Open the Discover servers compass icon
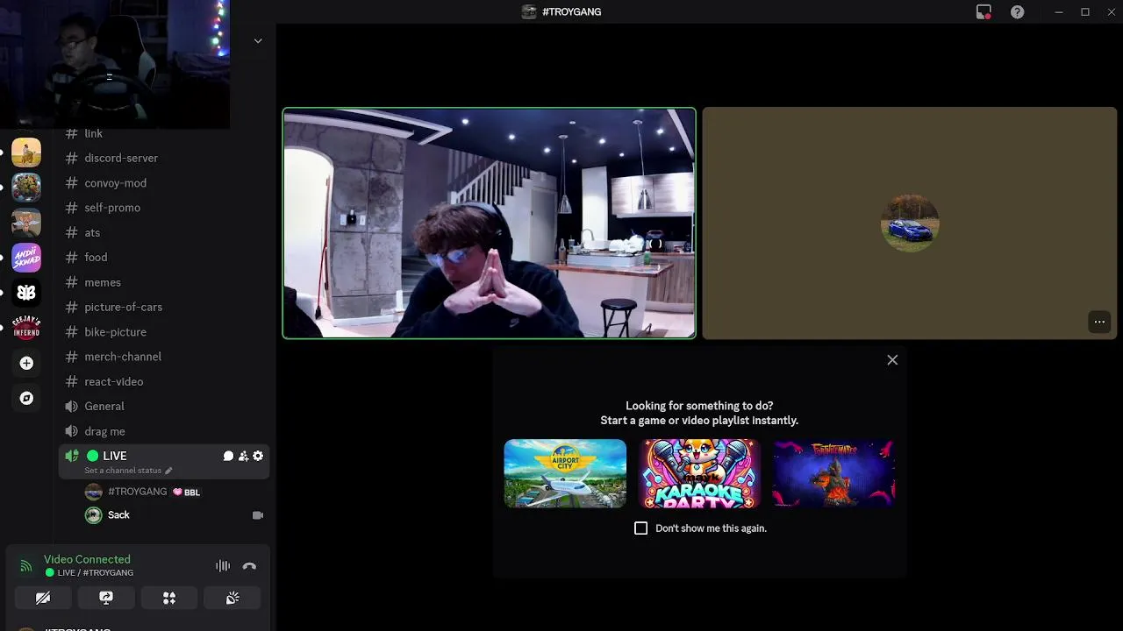1123x631 pixels. coord(26,398)
